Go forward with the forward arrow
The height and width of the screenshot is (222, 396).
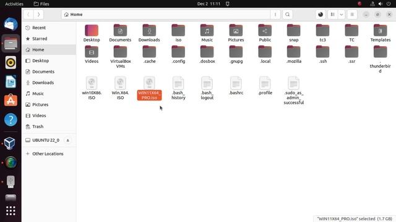(38, 15)
